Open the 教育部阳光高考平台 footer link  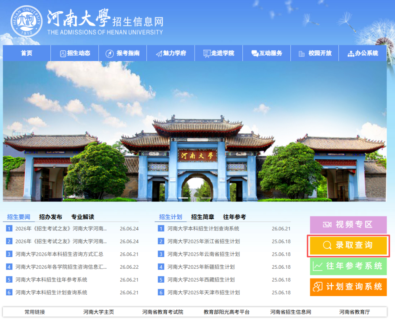tap(226, 312)
